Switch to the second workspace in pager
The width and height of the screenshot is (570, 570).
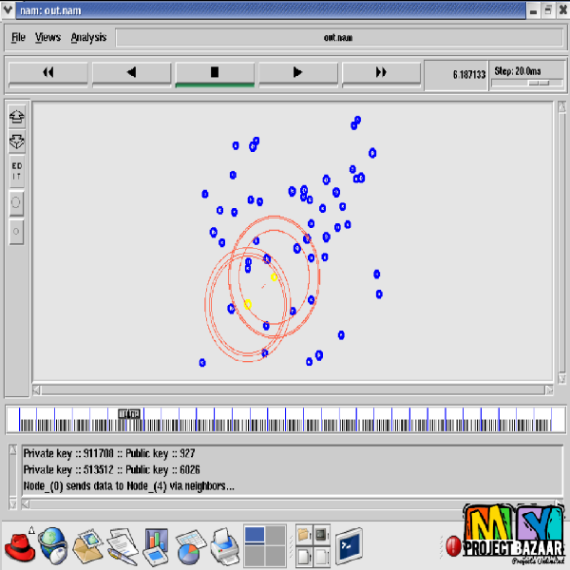click(275, 535)
